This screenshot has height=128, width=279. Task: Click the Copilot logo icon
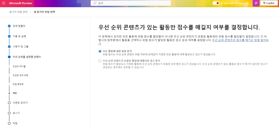pyautogui.click(x=264, y=3)
